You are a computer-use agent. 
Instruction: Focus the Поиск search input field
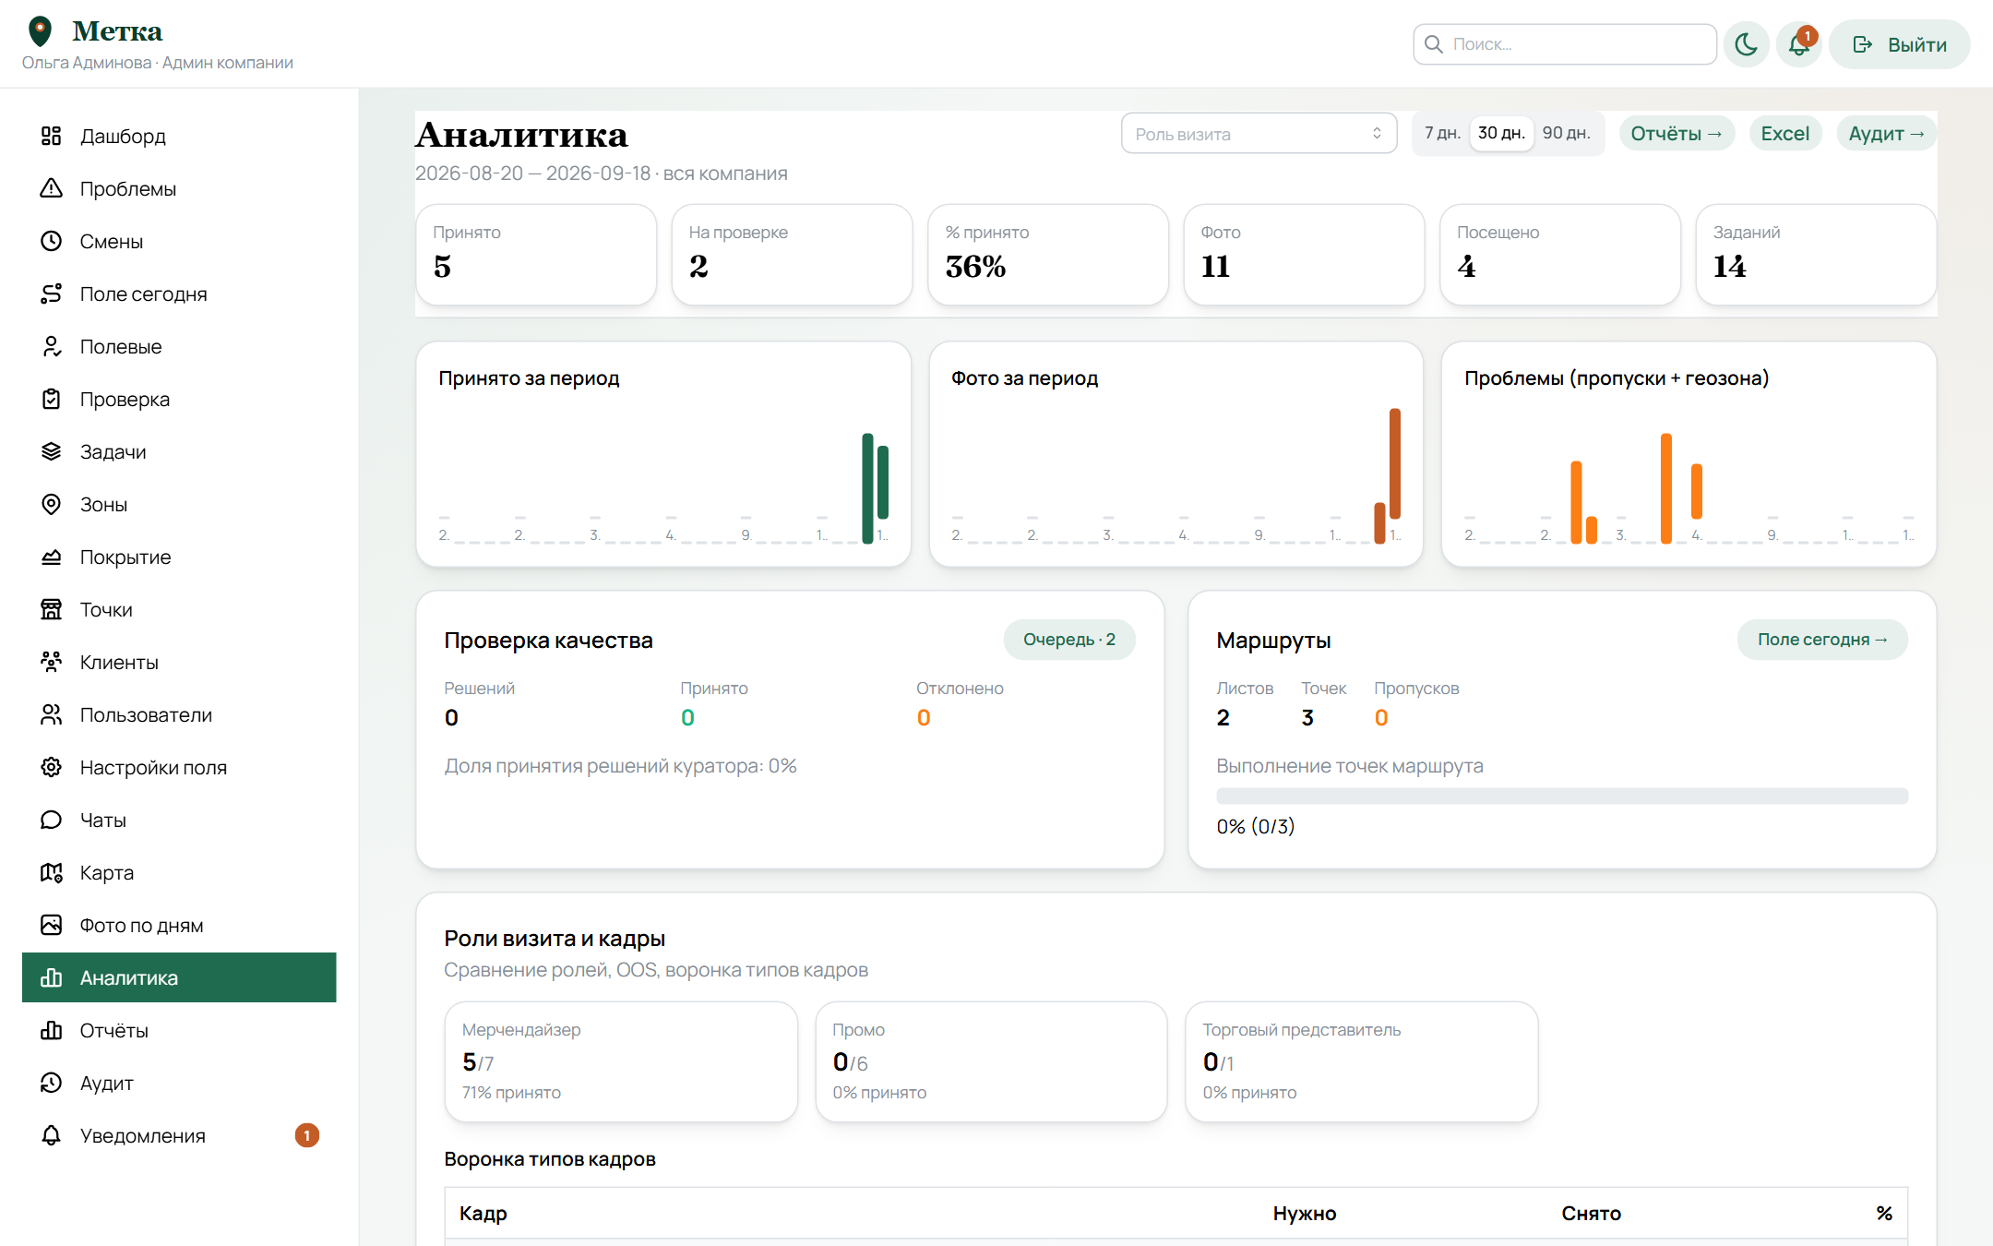(1564, 44)
